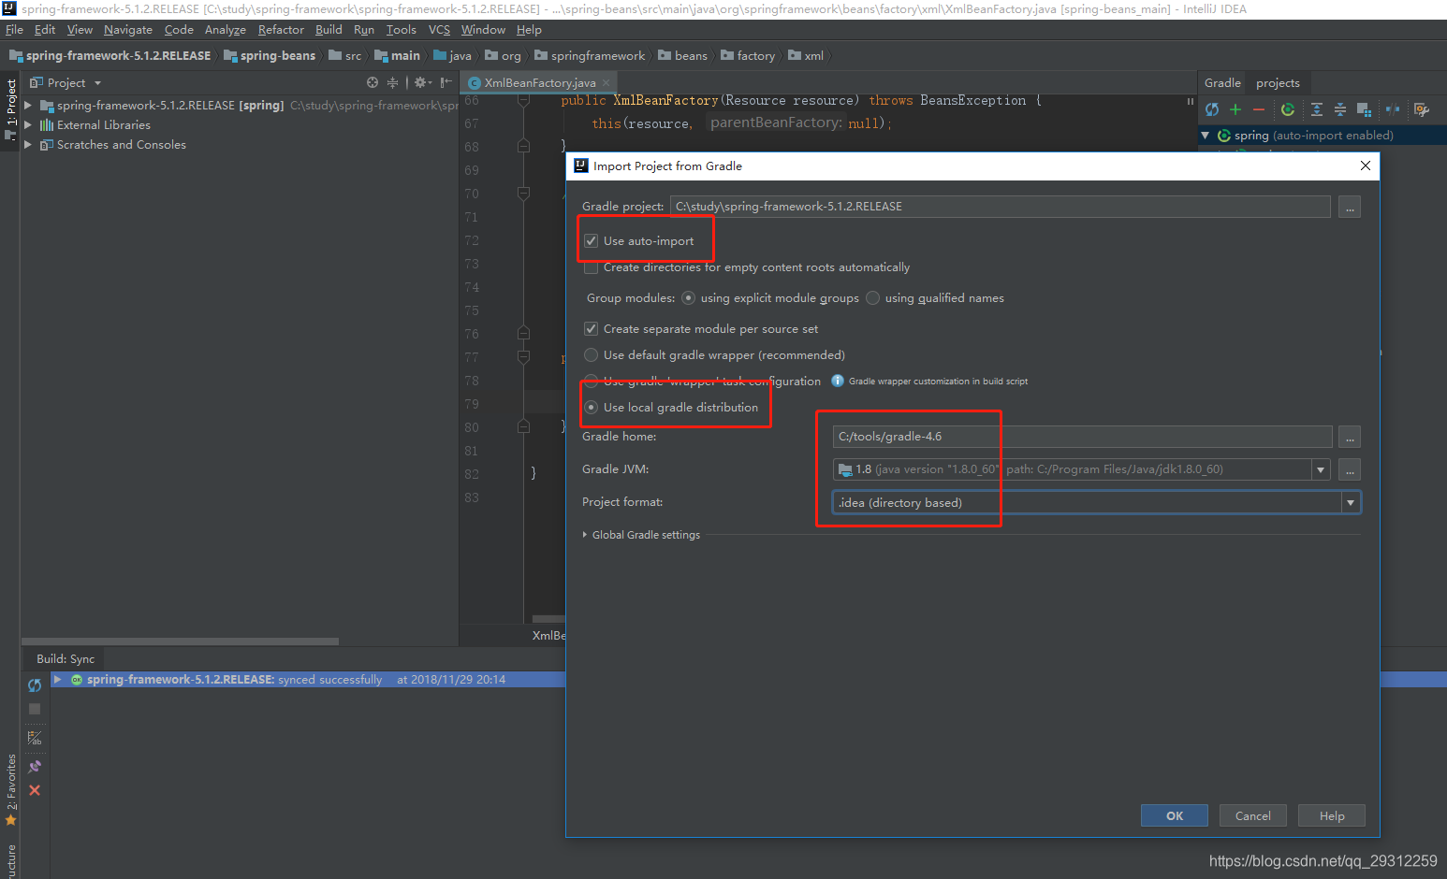Screen dimensions: 1447x879
Task: Switch to the XmlBeanFactory.java editor tab
Action: coord(539,83)
